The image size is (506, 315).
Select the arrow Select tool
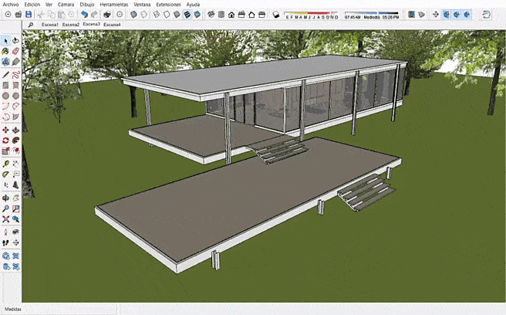5,41
